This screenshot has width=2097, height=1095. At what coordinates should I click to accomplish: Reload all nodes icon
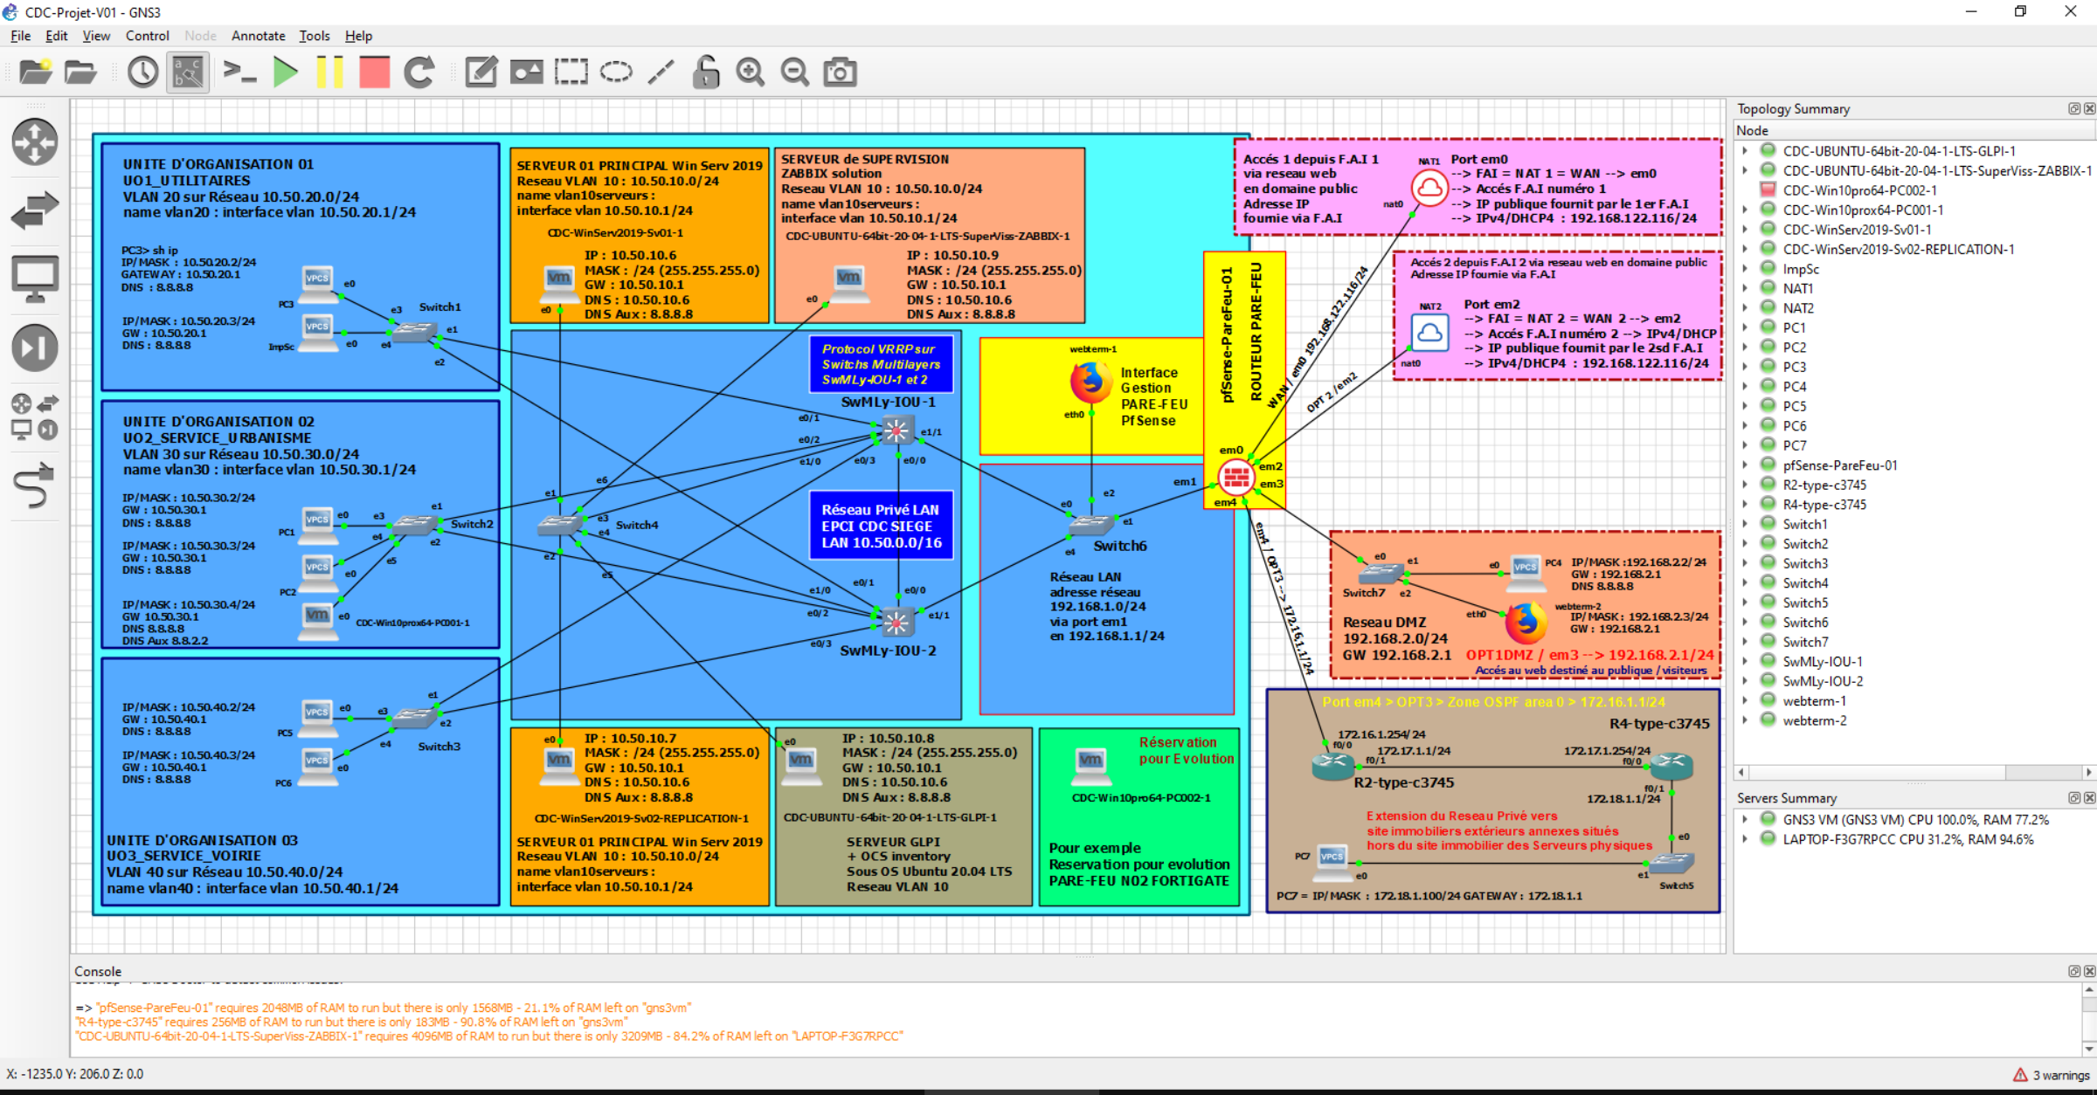pyautogui.click(x=419, y=72)
